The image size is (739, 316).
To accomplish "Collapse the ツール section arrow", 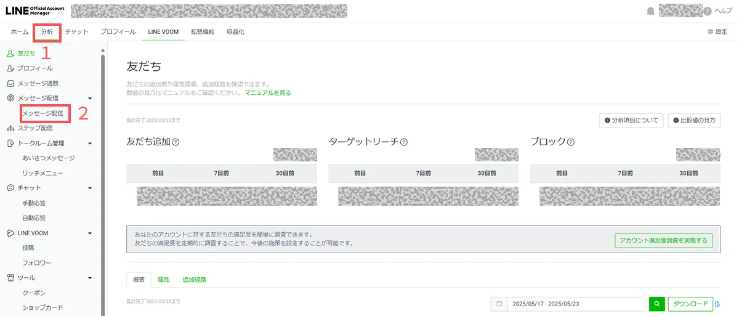I will [90, 278].
